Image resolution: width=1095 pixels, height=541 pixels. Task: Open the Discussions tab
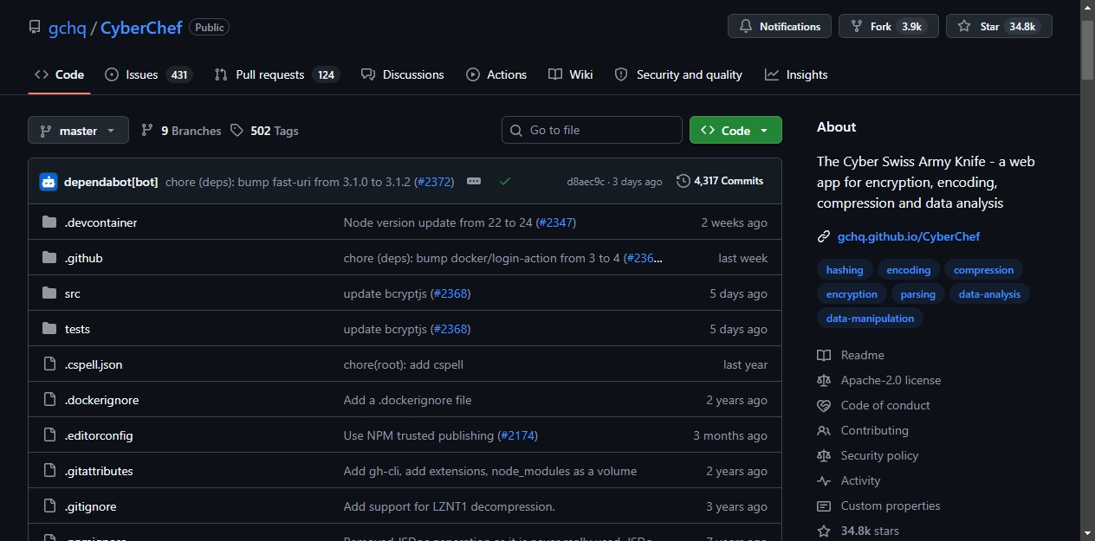pos(402,74)
